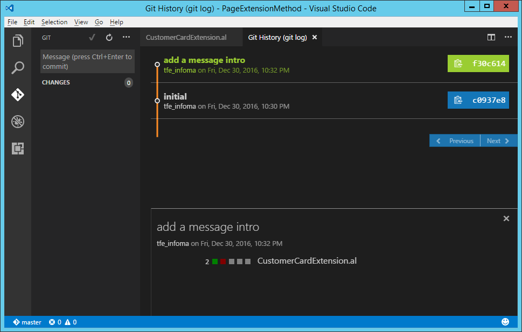Click the commit checkmark in GIT panel

pyautogui.click(x=92, y=37)
